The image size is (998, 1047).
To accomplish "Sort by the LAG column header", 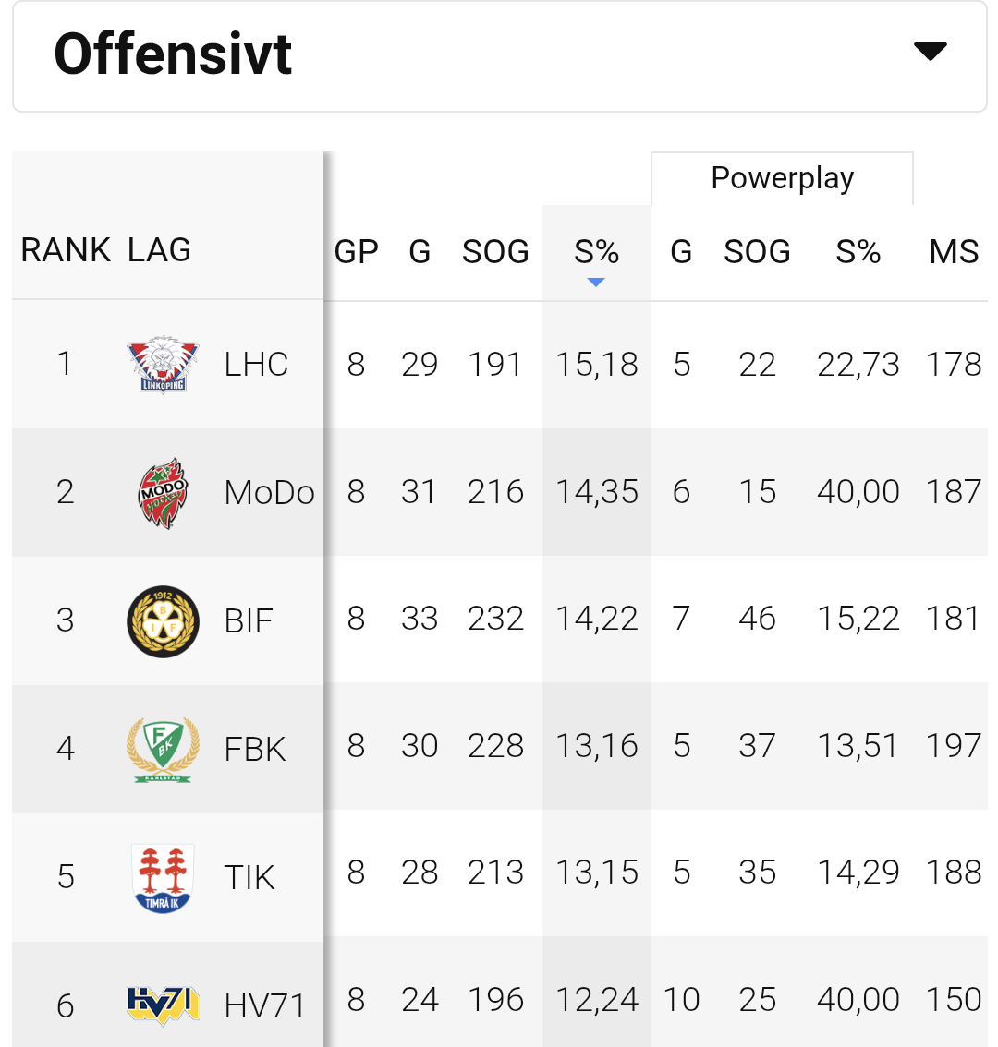I will pyautogui.click(x=159, y=249).
